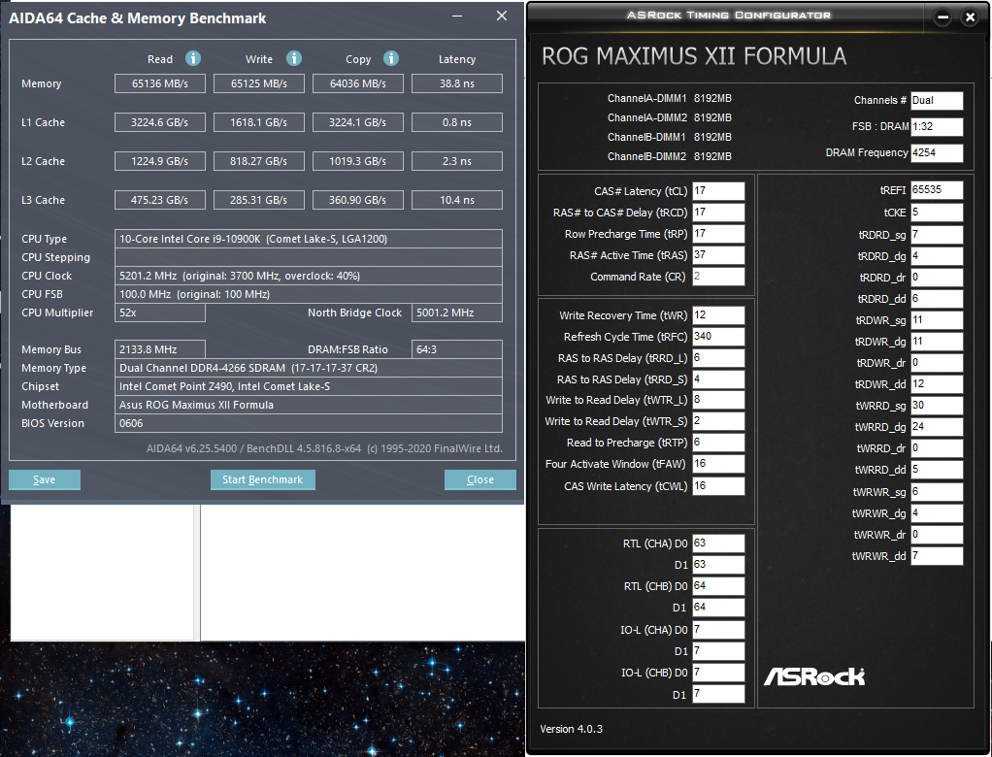Click Memory Read value 65136 MB/s
Viewport: 992px width, 757px height.
tap(160, 83)
